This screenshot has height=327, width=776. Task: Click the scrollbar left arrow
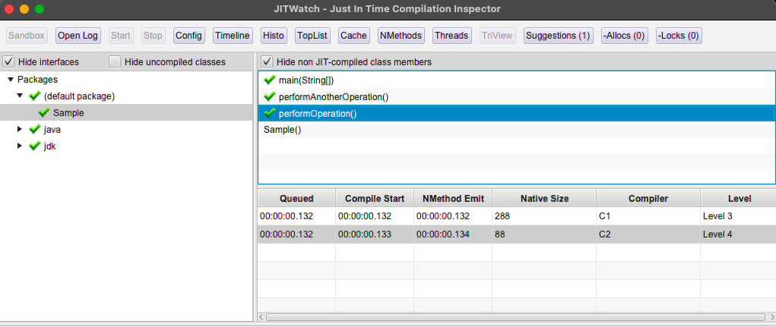tap(261, 317)
